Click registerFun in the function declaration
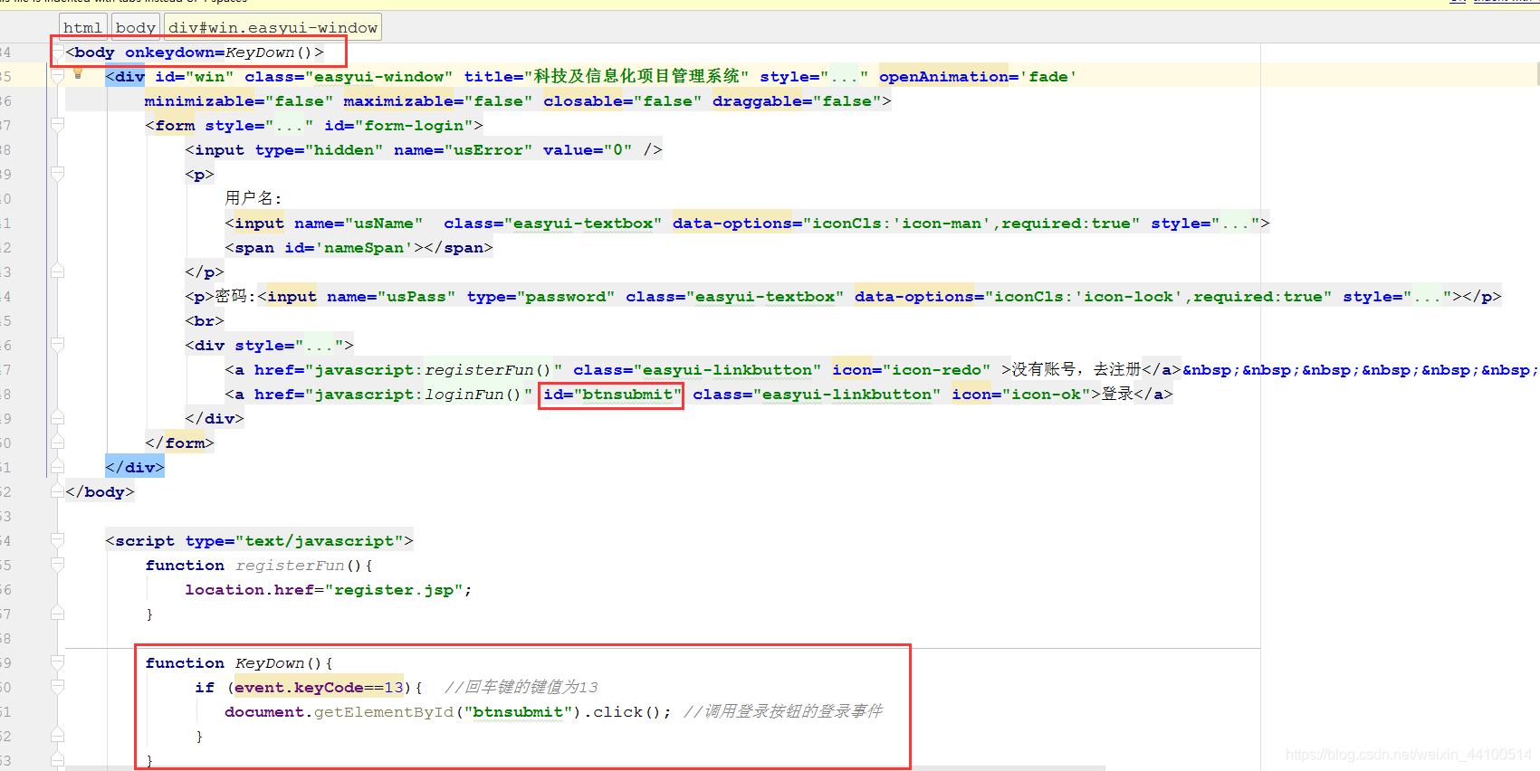This screenshot has height=771, width=1540. tap(290, 566)
